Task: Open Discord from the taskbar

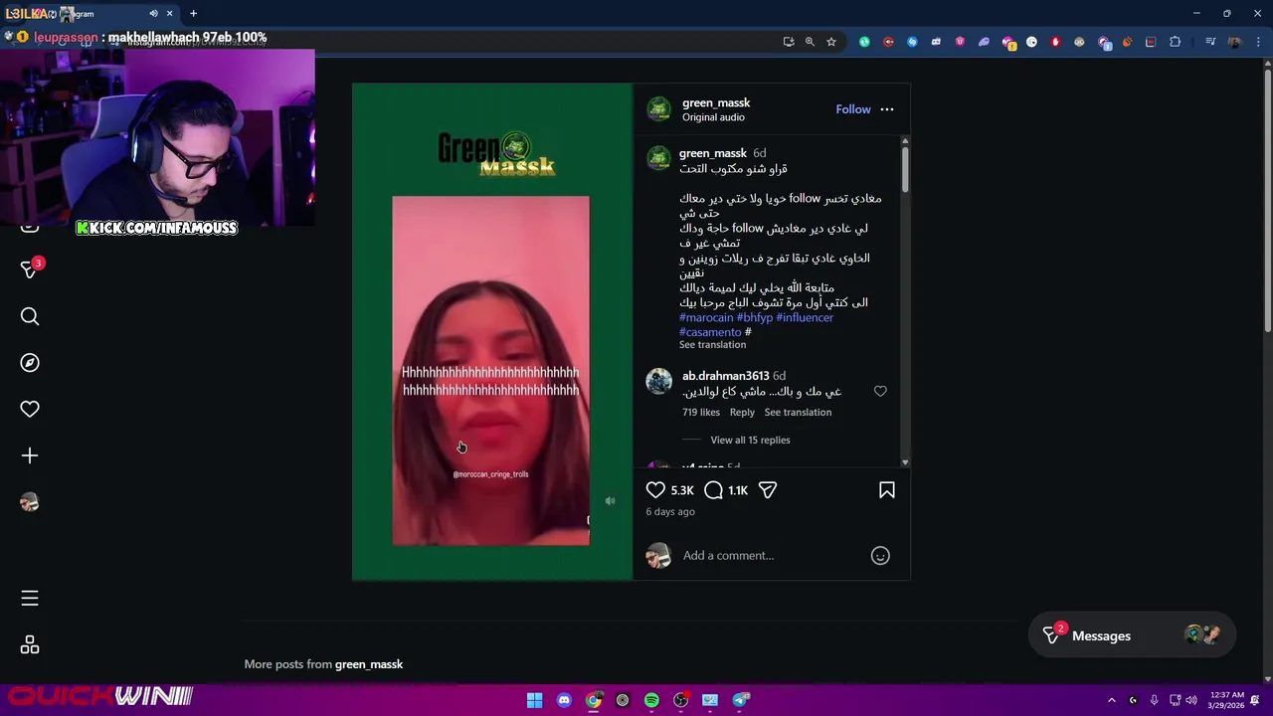Action: [564, 700]
